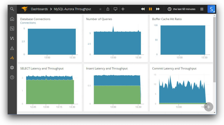Favorite the dashboard with the star
The image size is (224, 125).
[101, 9]
